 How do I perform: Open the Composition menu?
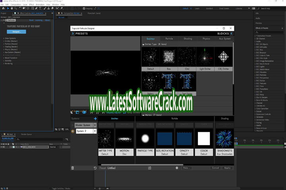tap(16, 4)
